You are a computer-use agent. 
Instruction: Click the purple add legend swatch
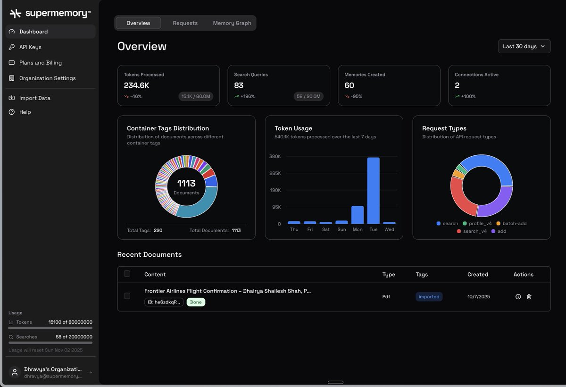[493, 231]
